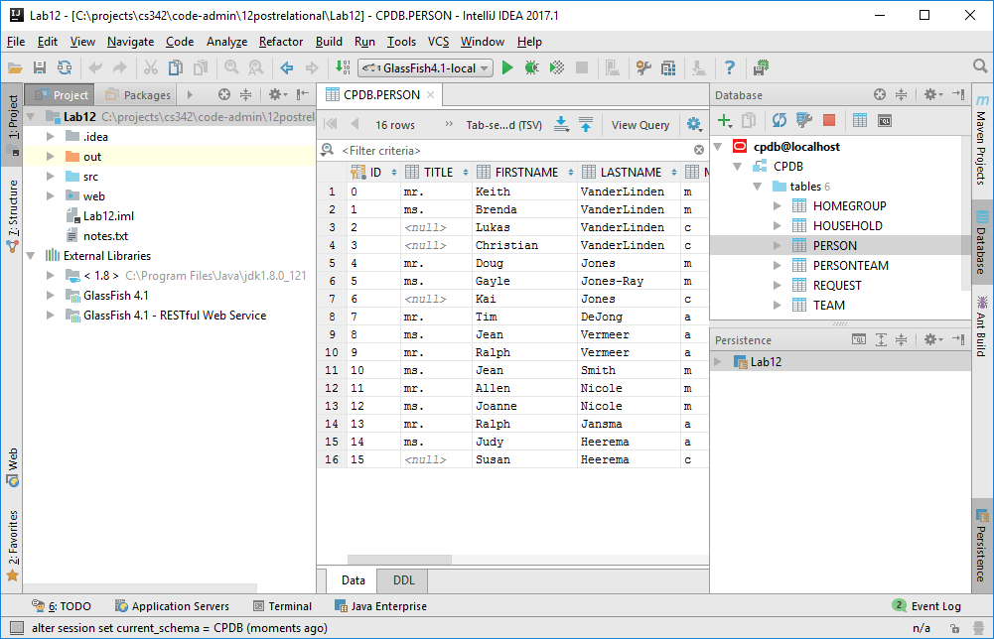Click the Open folder toolbar icon
994x639 pixels.
coord(15,67)
